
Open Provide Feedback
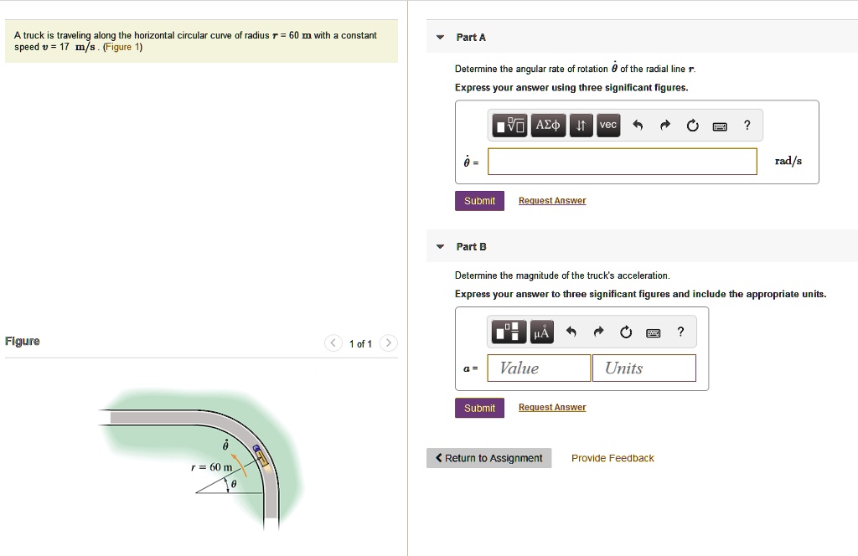[612, 458]
